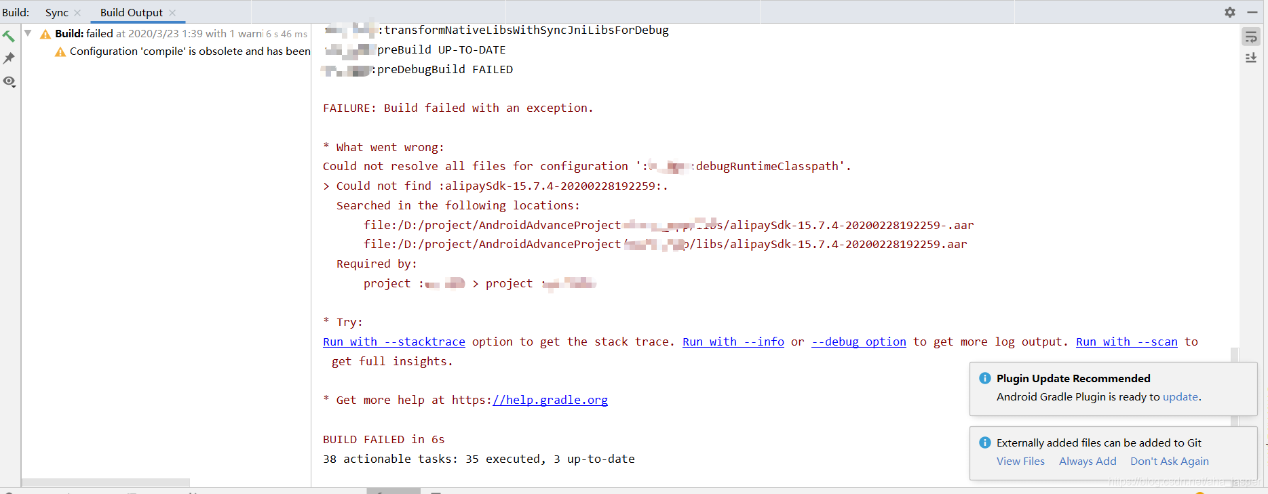Collapse the Build failed tree node
1268x494 pixels.
click(28, 33)
